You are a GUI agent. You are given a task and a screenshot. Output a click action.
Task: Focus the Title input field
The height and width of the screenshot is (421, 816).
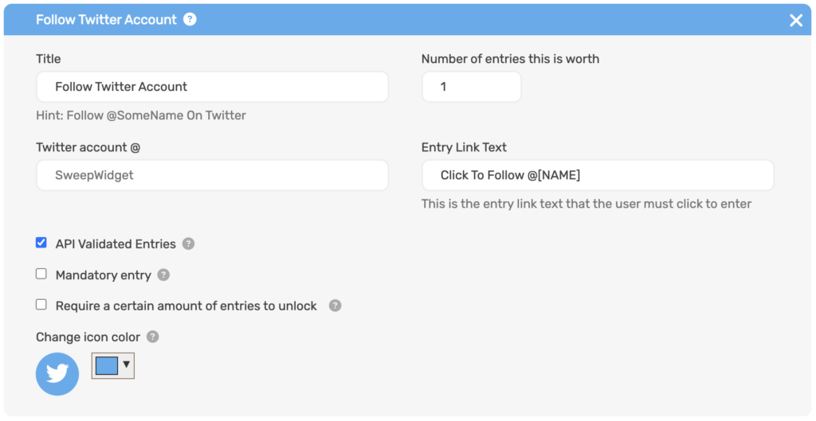pyautogui.click(x=212, y=87)
